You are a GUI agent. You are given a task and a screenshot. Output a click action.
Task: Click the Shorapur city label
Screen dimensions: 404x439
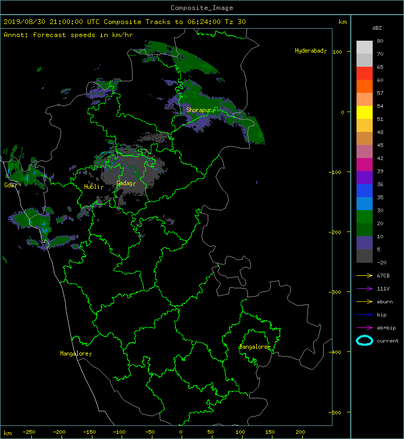201,111
